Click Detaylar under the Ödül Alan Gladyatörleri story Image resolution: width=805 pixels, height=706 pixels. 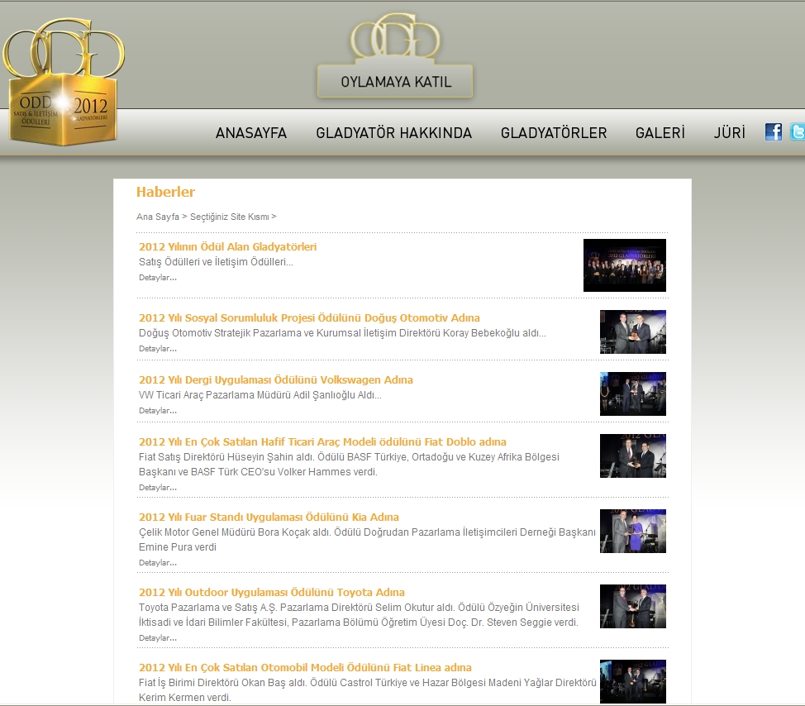(158, 277)
